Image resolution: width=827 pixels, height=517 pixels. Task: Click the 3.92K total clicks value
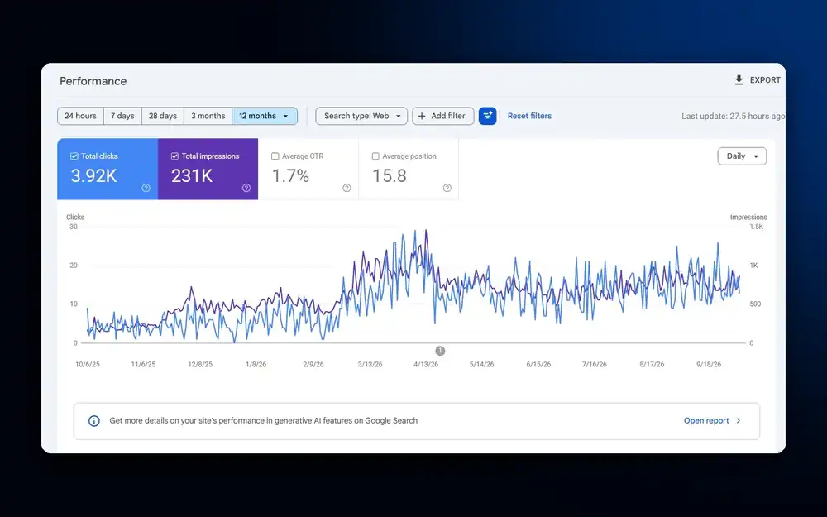pyautogui.click(x=94, y=175)
